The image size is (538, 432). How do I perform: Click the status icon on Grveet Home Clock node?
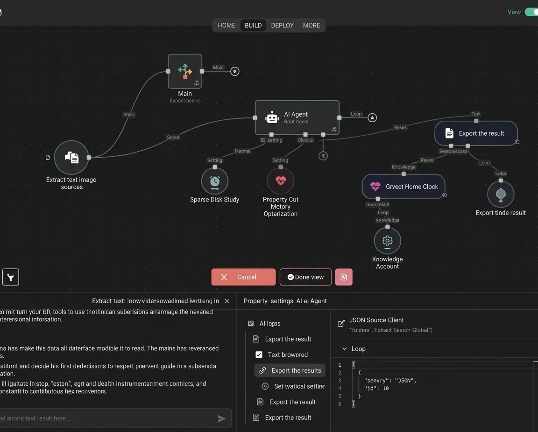(x=444, y=195)
